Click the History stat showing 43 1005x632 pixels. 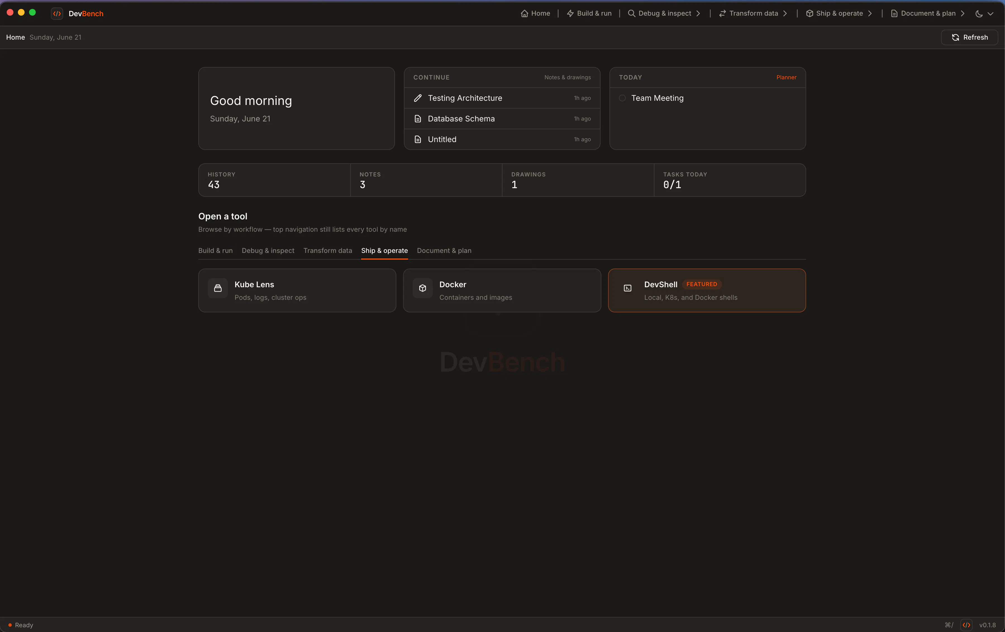point(275,180)
